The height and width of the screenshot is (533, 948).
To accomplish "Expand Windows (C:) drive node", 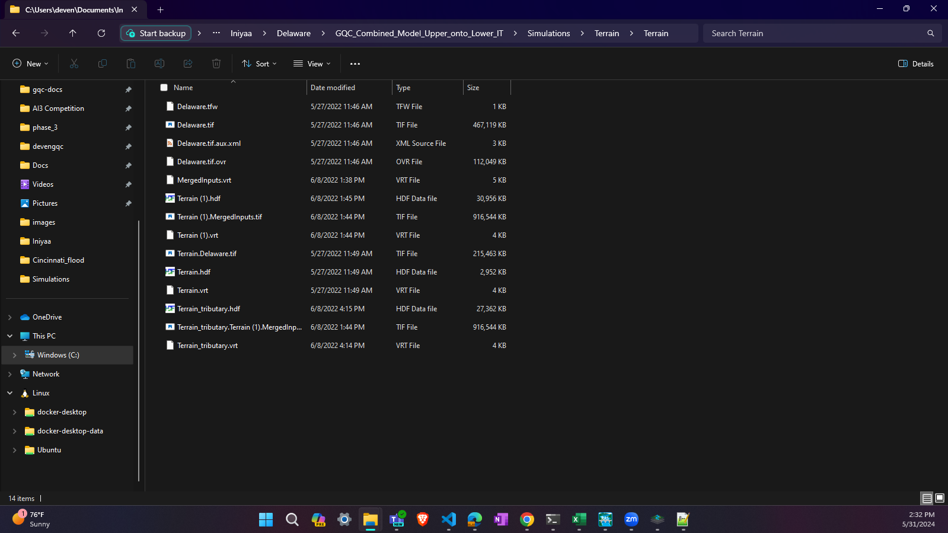I will click(x=15, y=355).
